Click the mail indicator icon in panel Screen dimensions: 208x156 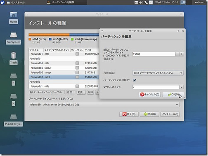(136, 2)
